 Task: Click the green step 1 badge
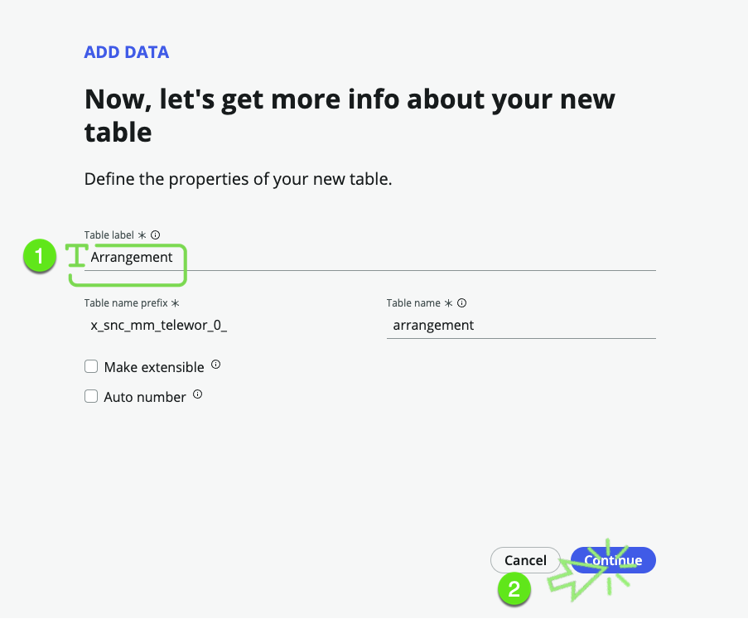39,256
